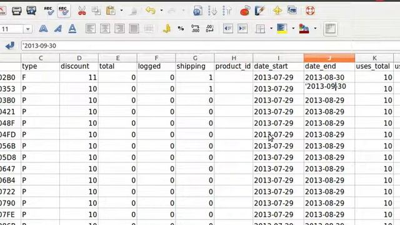The image size is (400, 225).
Task: Open the Gallery icon
Action: pyautogui.click(x=292, y=11)
